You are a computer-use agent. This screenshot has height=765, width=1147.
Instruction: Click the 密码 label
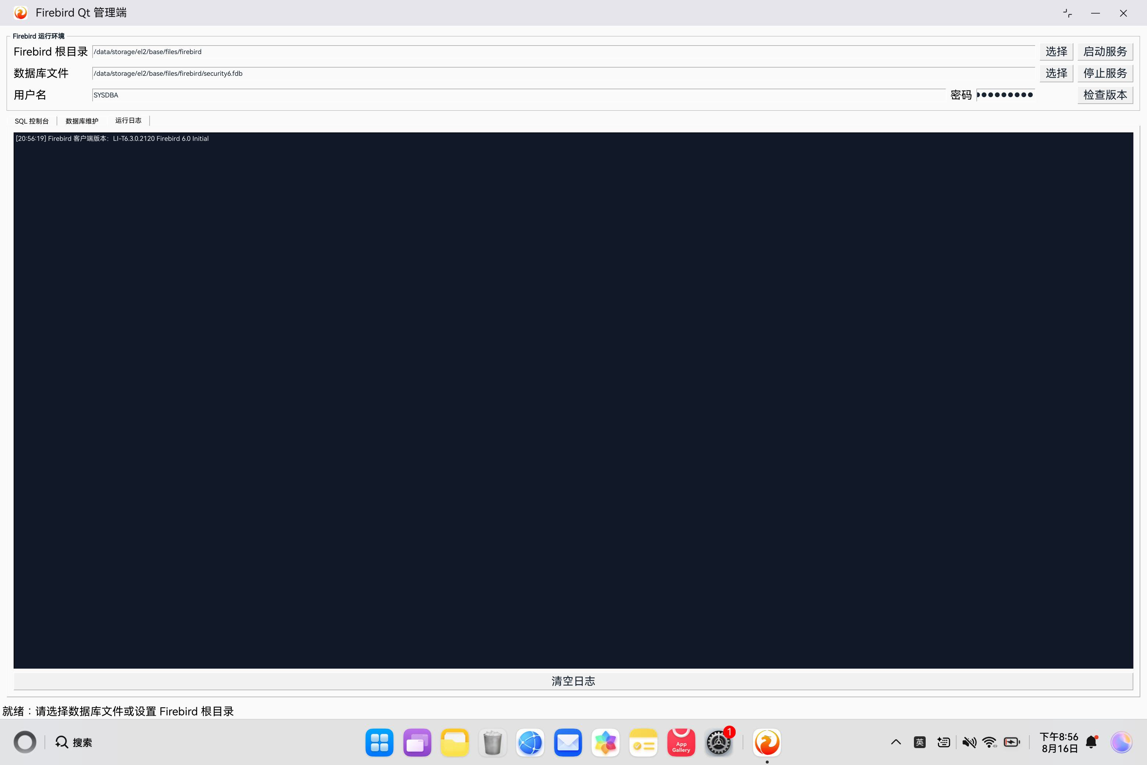point(961,95)
